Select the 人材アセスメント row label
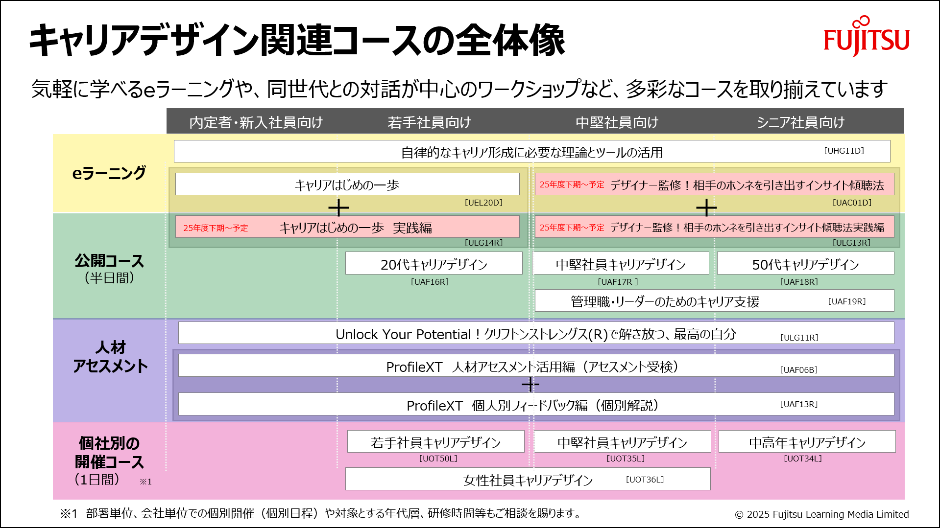Viewport: 940px width, 528px height. pyautogui.click(x=109, y=357)
